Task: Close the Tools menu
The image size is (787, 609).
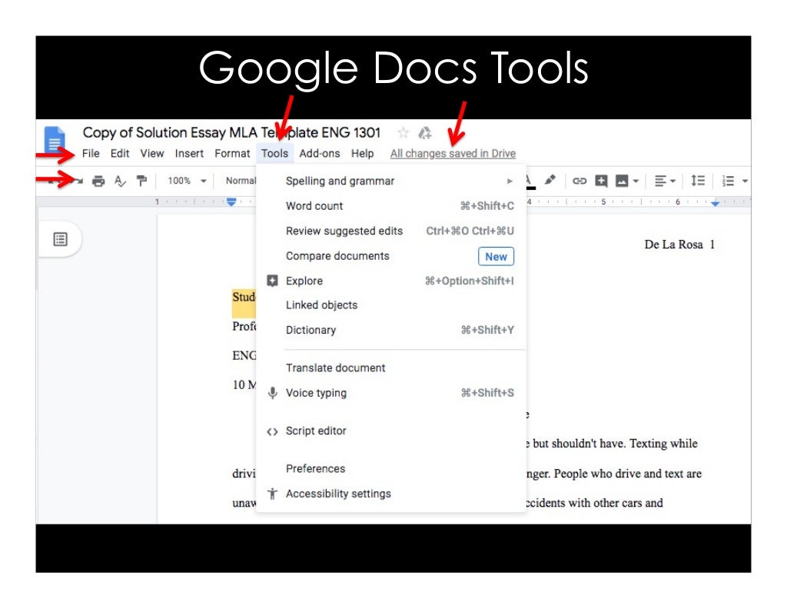Action: pos(274,153)
